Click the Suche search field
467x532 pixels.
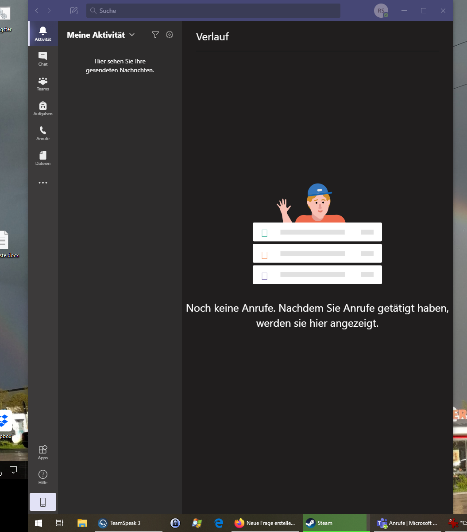pos(213,11)
